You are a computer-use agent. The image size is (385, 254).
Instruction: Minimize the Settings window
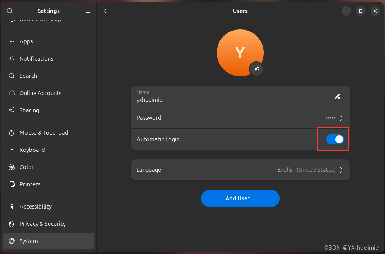click(346, 11)
